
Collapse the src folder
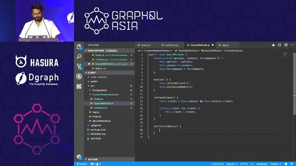[109, 86]
